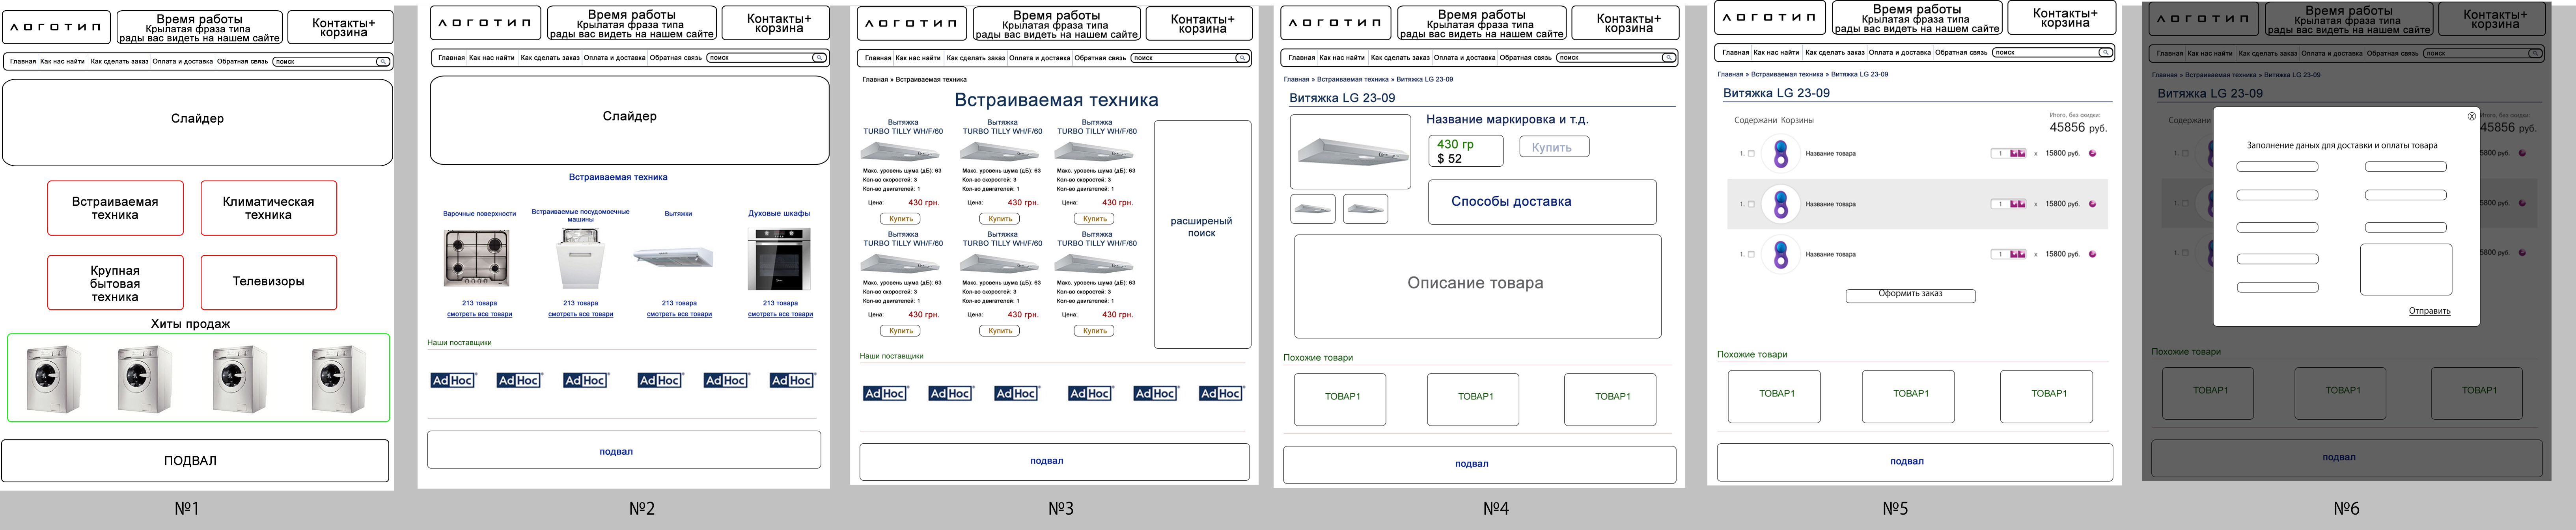Check first cart item checkbox in mockup №5
Viewport: 2576px width, 530px height.
tap(1751, 154)
